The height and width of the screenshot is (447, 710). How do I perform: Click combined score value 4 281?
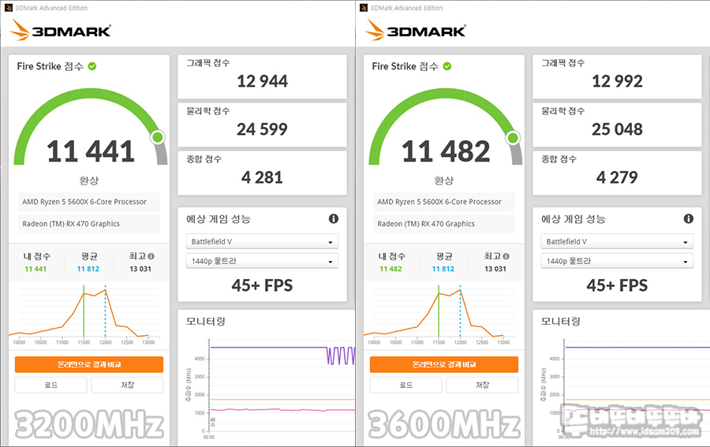[x=262, y=177]
